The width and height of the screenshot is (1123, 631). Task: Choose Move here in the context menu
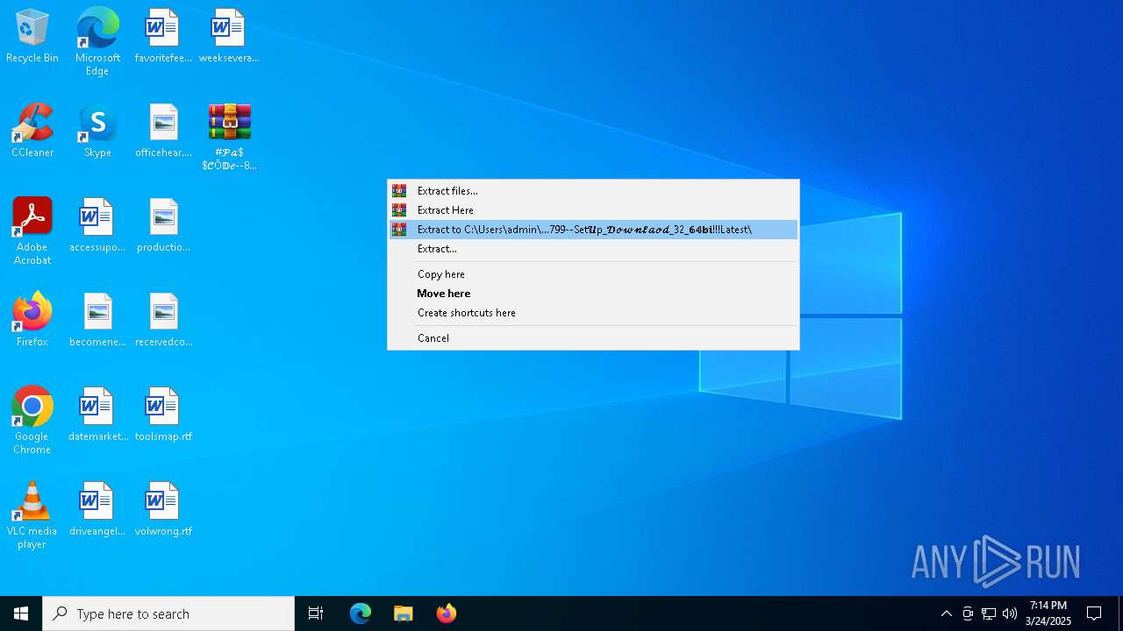[593, 294]
